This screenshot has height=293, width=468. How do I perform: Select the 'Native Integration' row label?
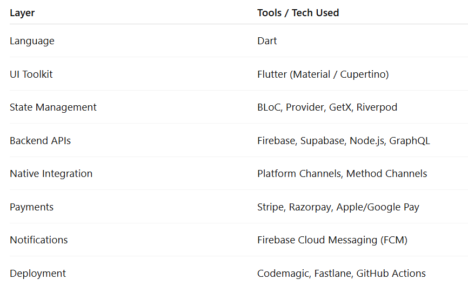(51, 173)
